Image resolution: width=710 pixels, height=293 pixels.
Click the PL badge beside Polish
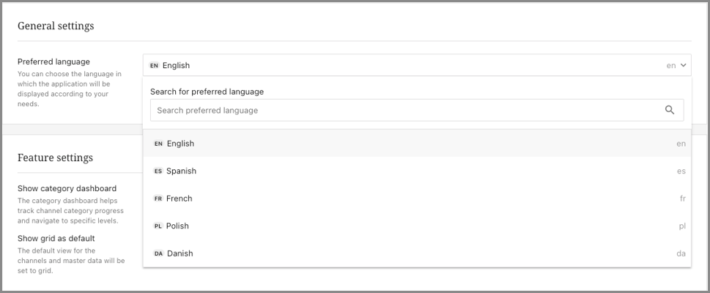[x=158, y=226]
